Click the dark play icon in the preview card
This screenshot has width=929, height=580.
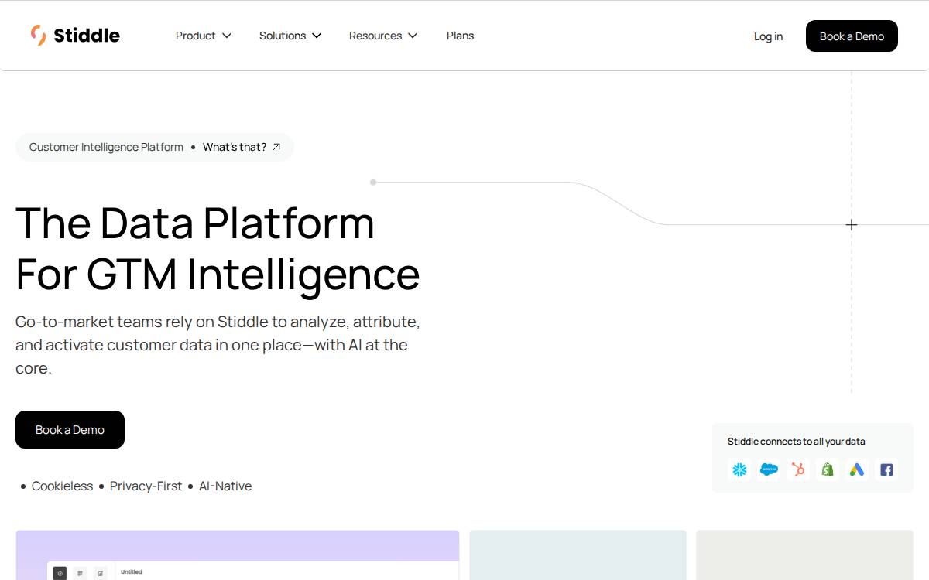tap(60, 573)
